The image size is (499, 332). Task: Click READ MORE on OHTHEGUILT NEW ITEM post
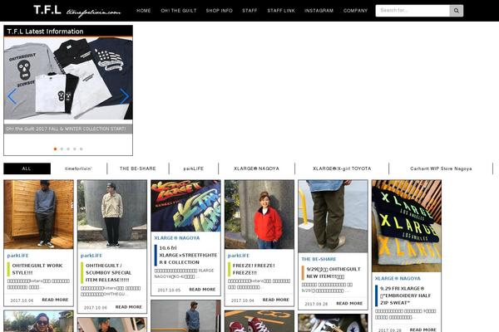(349, 304)
